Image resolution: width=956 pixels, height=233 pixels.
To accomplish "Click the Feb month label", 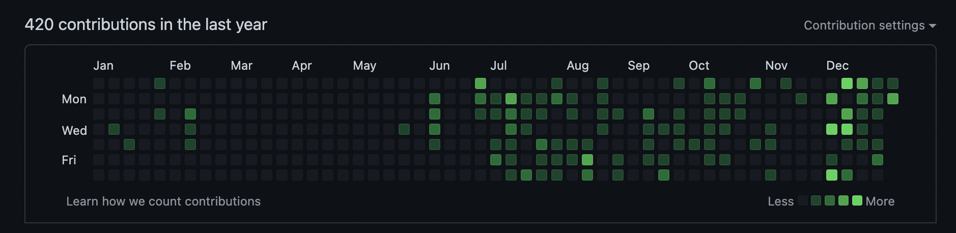I will coord(180,66).
